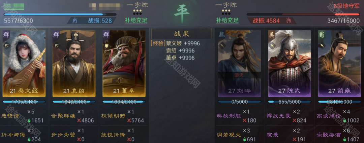This screenshot has height=143, width=364.
Task: Click the 吴 faction badge on 陈武 card
Action: [x=271, y=35]
